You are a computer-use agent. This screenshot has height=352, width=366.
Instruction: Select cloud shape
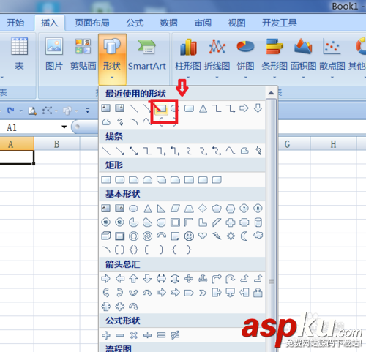(x=258, y=236)
